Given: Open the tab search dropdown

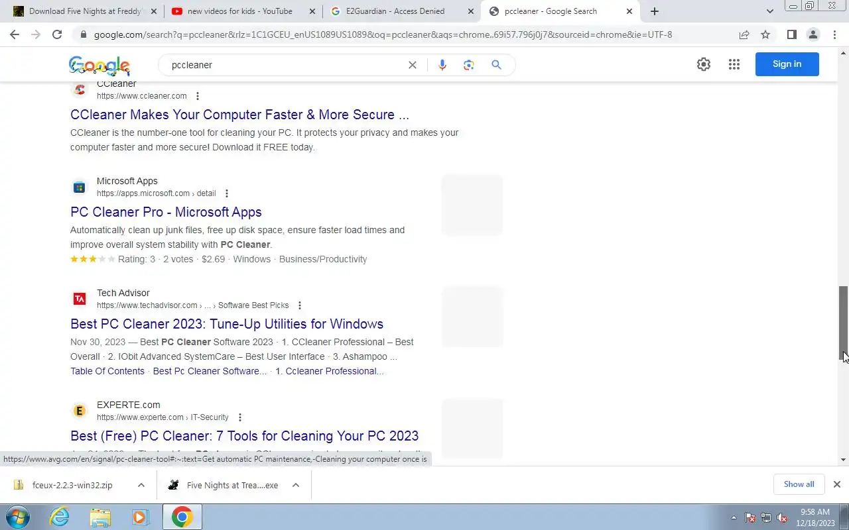Looking at the screenshot, I should tap(769, 11).
